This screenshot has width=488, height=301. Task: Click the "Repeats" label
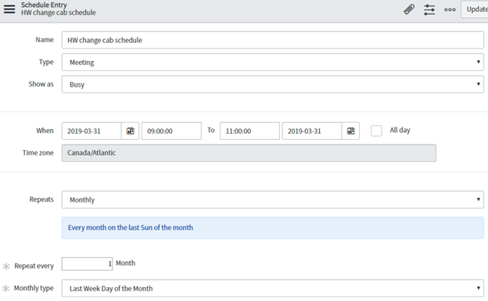coord(41,199)
